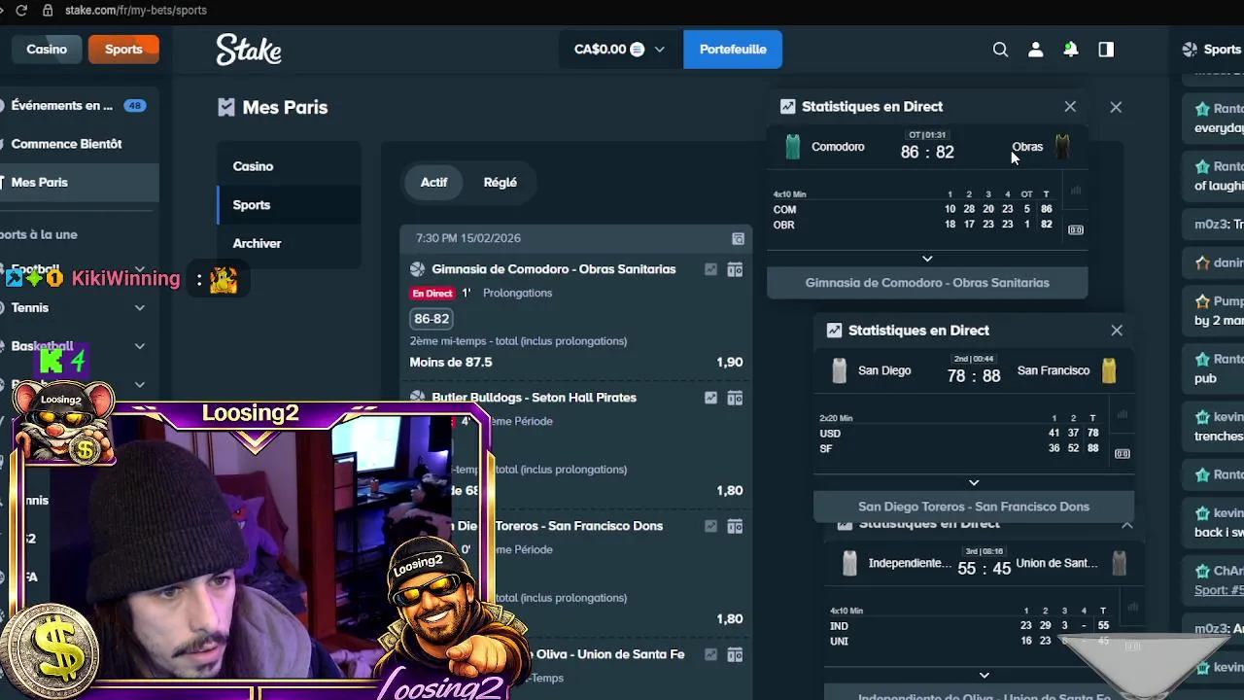This screenshot has height=700, width=1244.
Task: Select the Casino category in Mes Paris
Action: pyautogui.click(x=289, y=166)
